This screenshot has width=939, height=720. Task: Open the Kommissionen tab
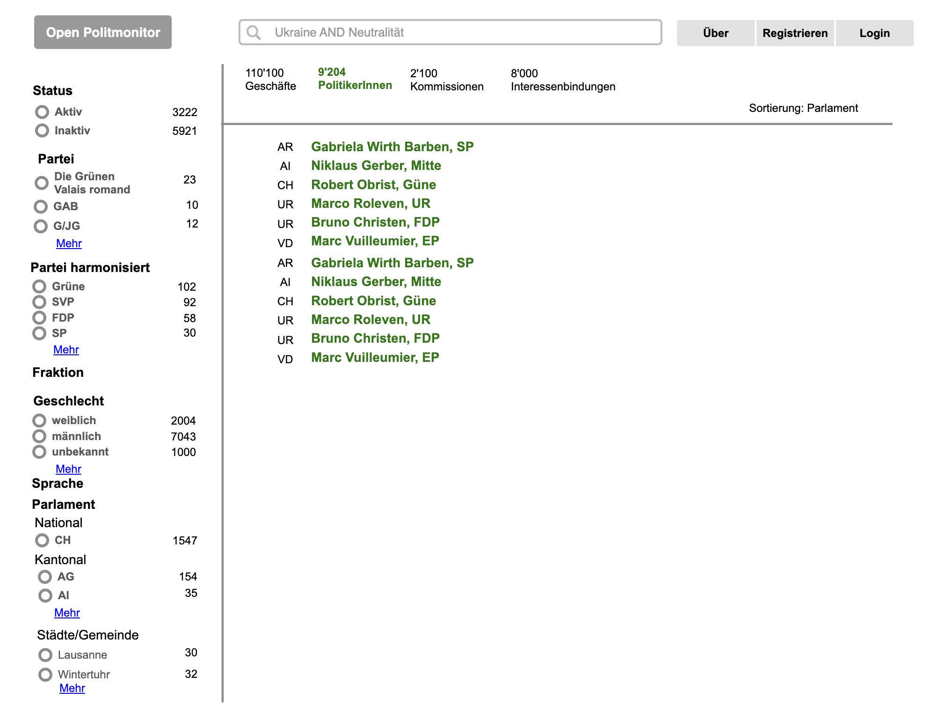click(446, 80)
